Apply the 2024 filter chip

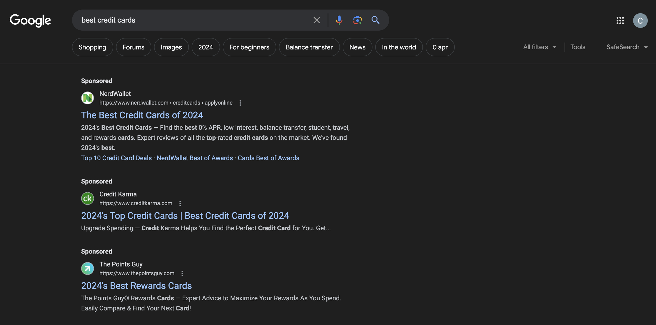(x=206, y=47)
